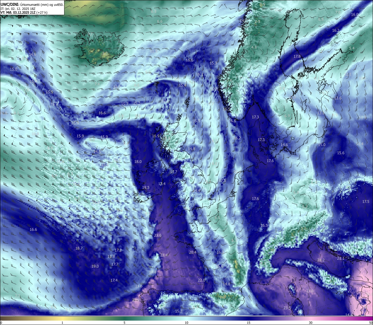
Task: Click the 17.4 value in the southern Atlantic area
Action: (114, 280)
